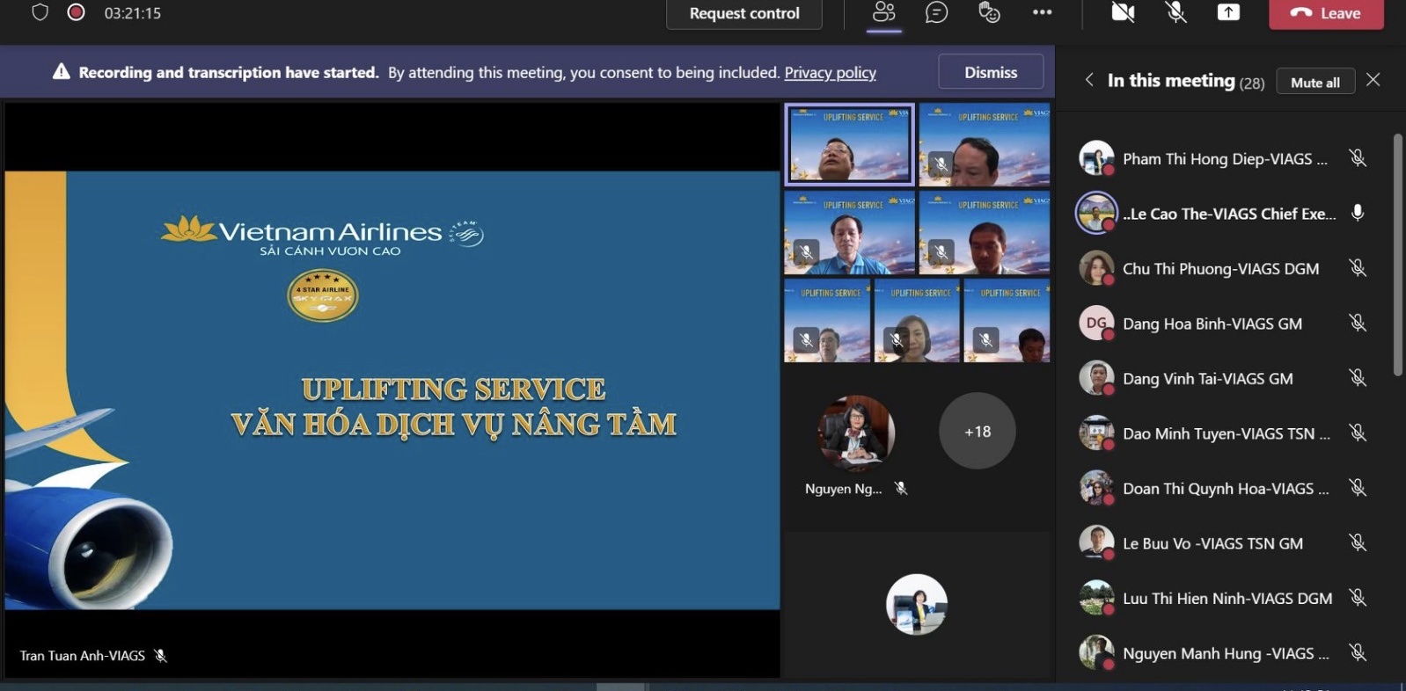The width and height of the screenshot is (1406, 691).
Task: Select Le Cao The avatar
Action: point(1096,213)
